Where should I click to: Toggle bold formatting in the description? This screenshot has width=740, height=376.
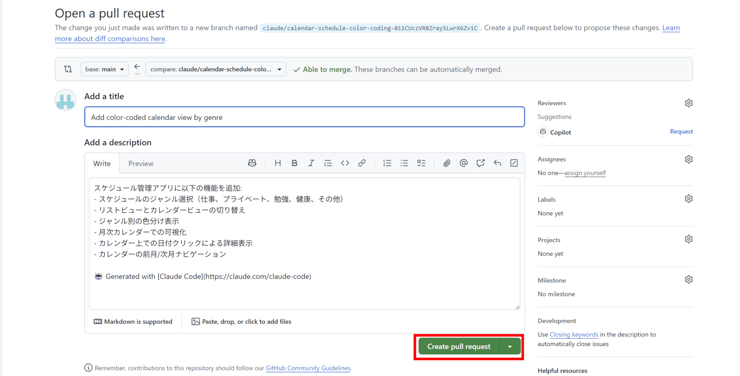(294, 163)
